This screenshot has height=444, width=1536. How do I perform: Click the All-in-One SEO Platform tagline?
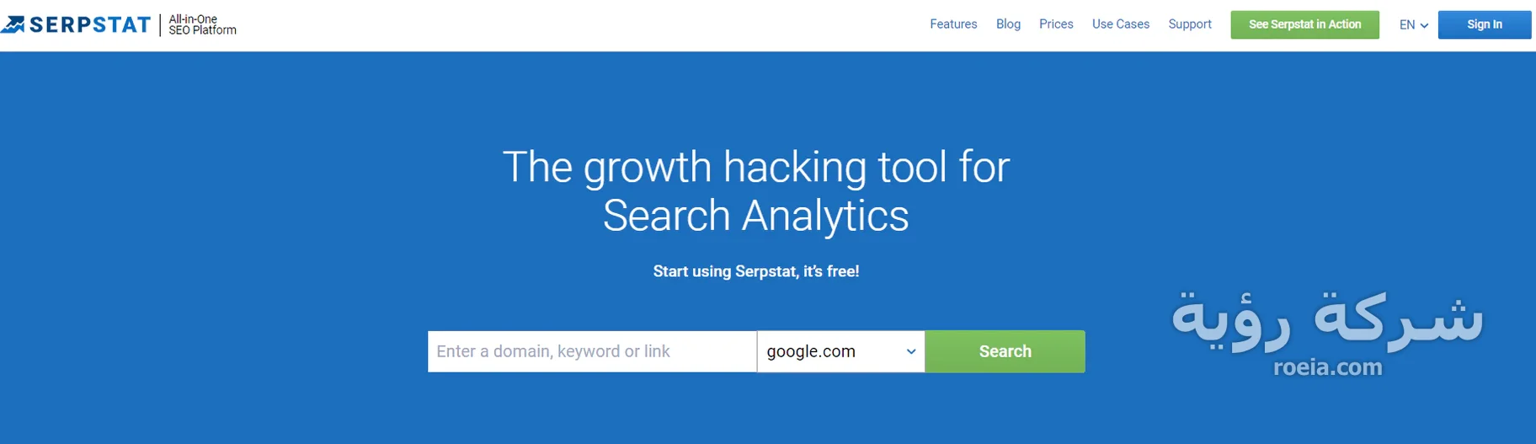point(202,24)
